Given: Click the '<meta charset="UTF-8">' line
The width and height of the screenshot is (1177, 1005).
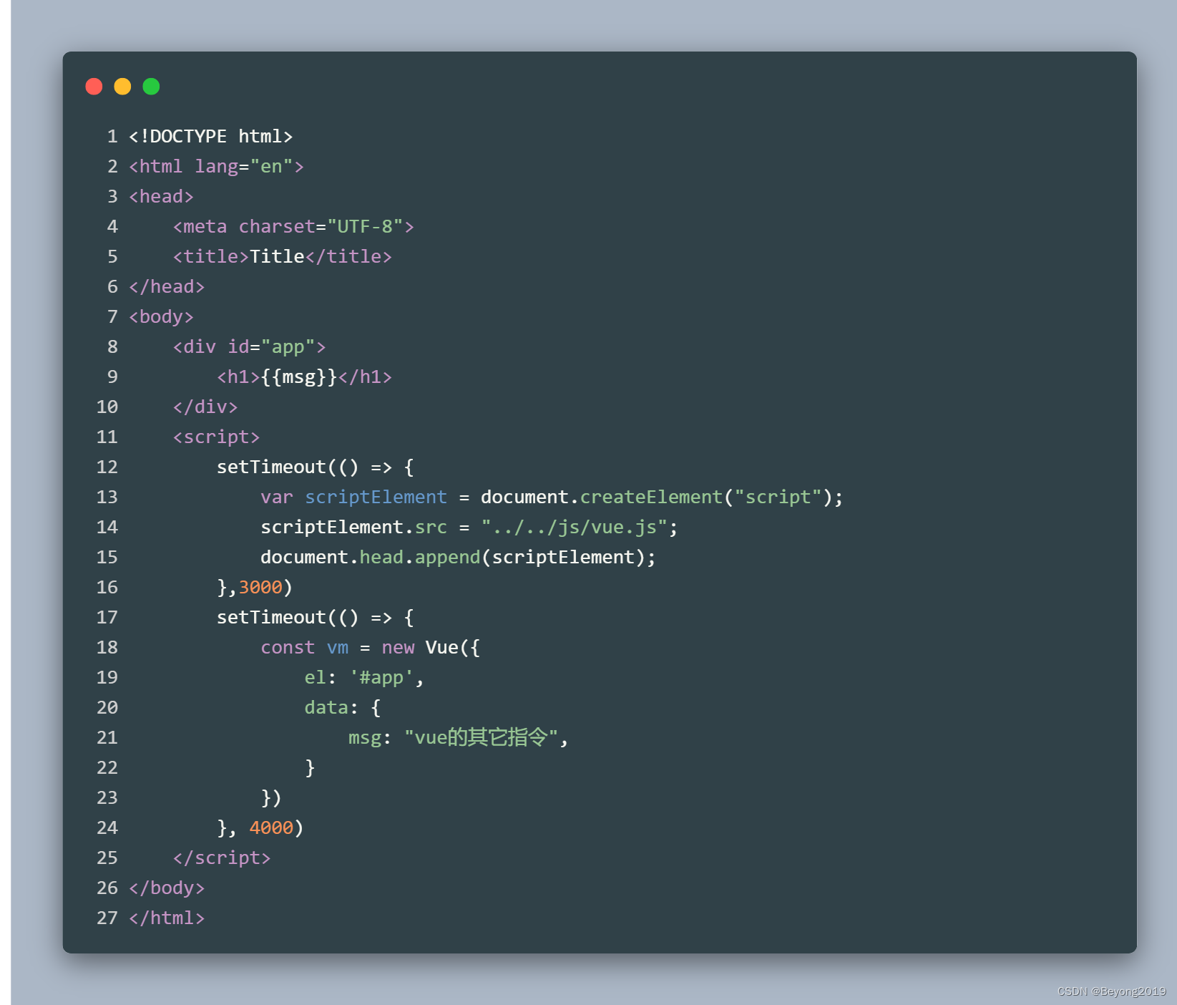Looking at the screenshot, I should pyautogui.click(x=293, y=227).
